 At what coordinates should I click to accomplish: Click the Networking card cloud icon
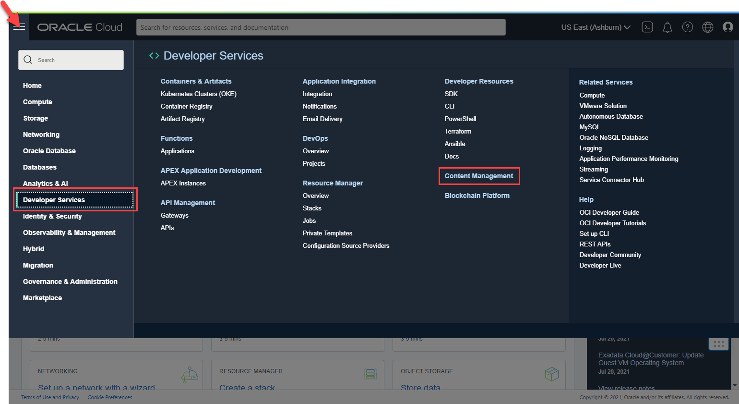pyautogui.click(x=190, y=375)
